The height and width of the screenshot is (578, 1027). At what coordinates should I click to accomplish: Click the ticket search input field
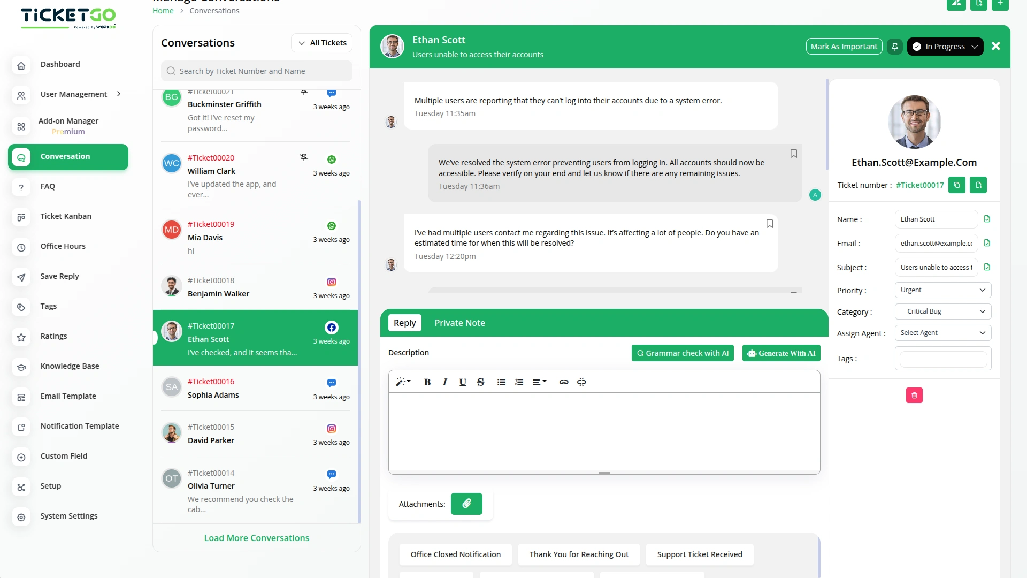point(257,71)
